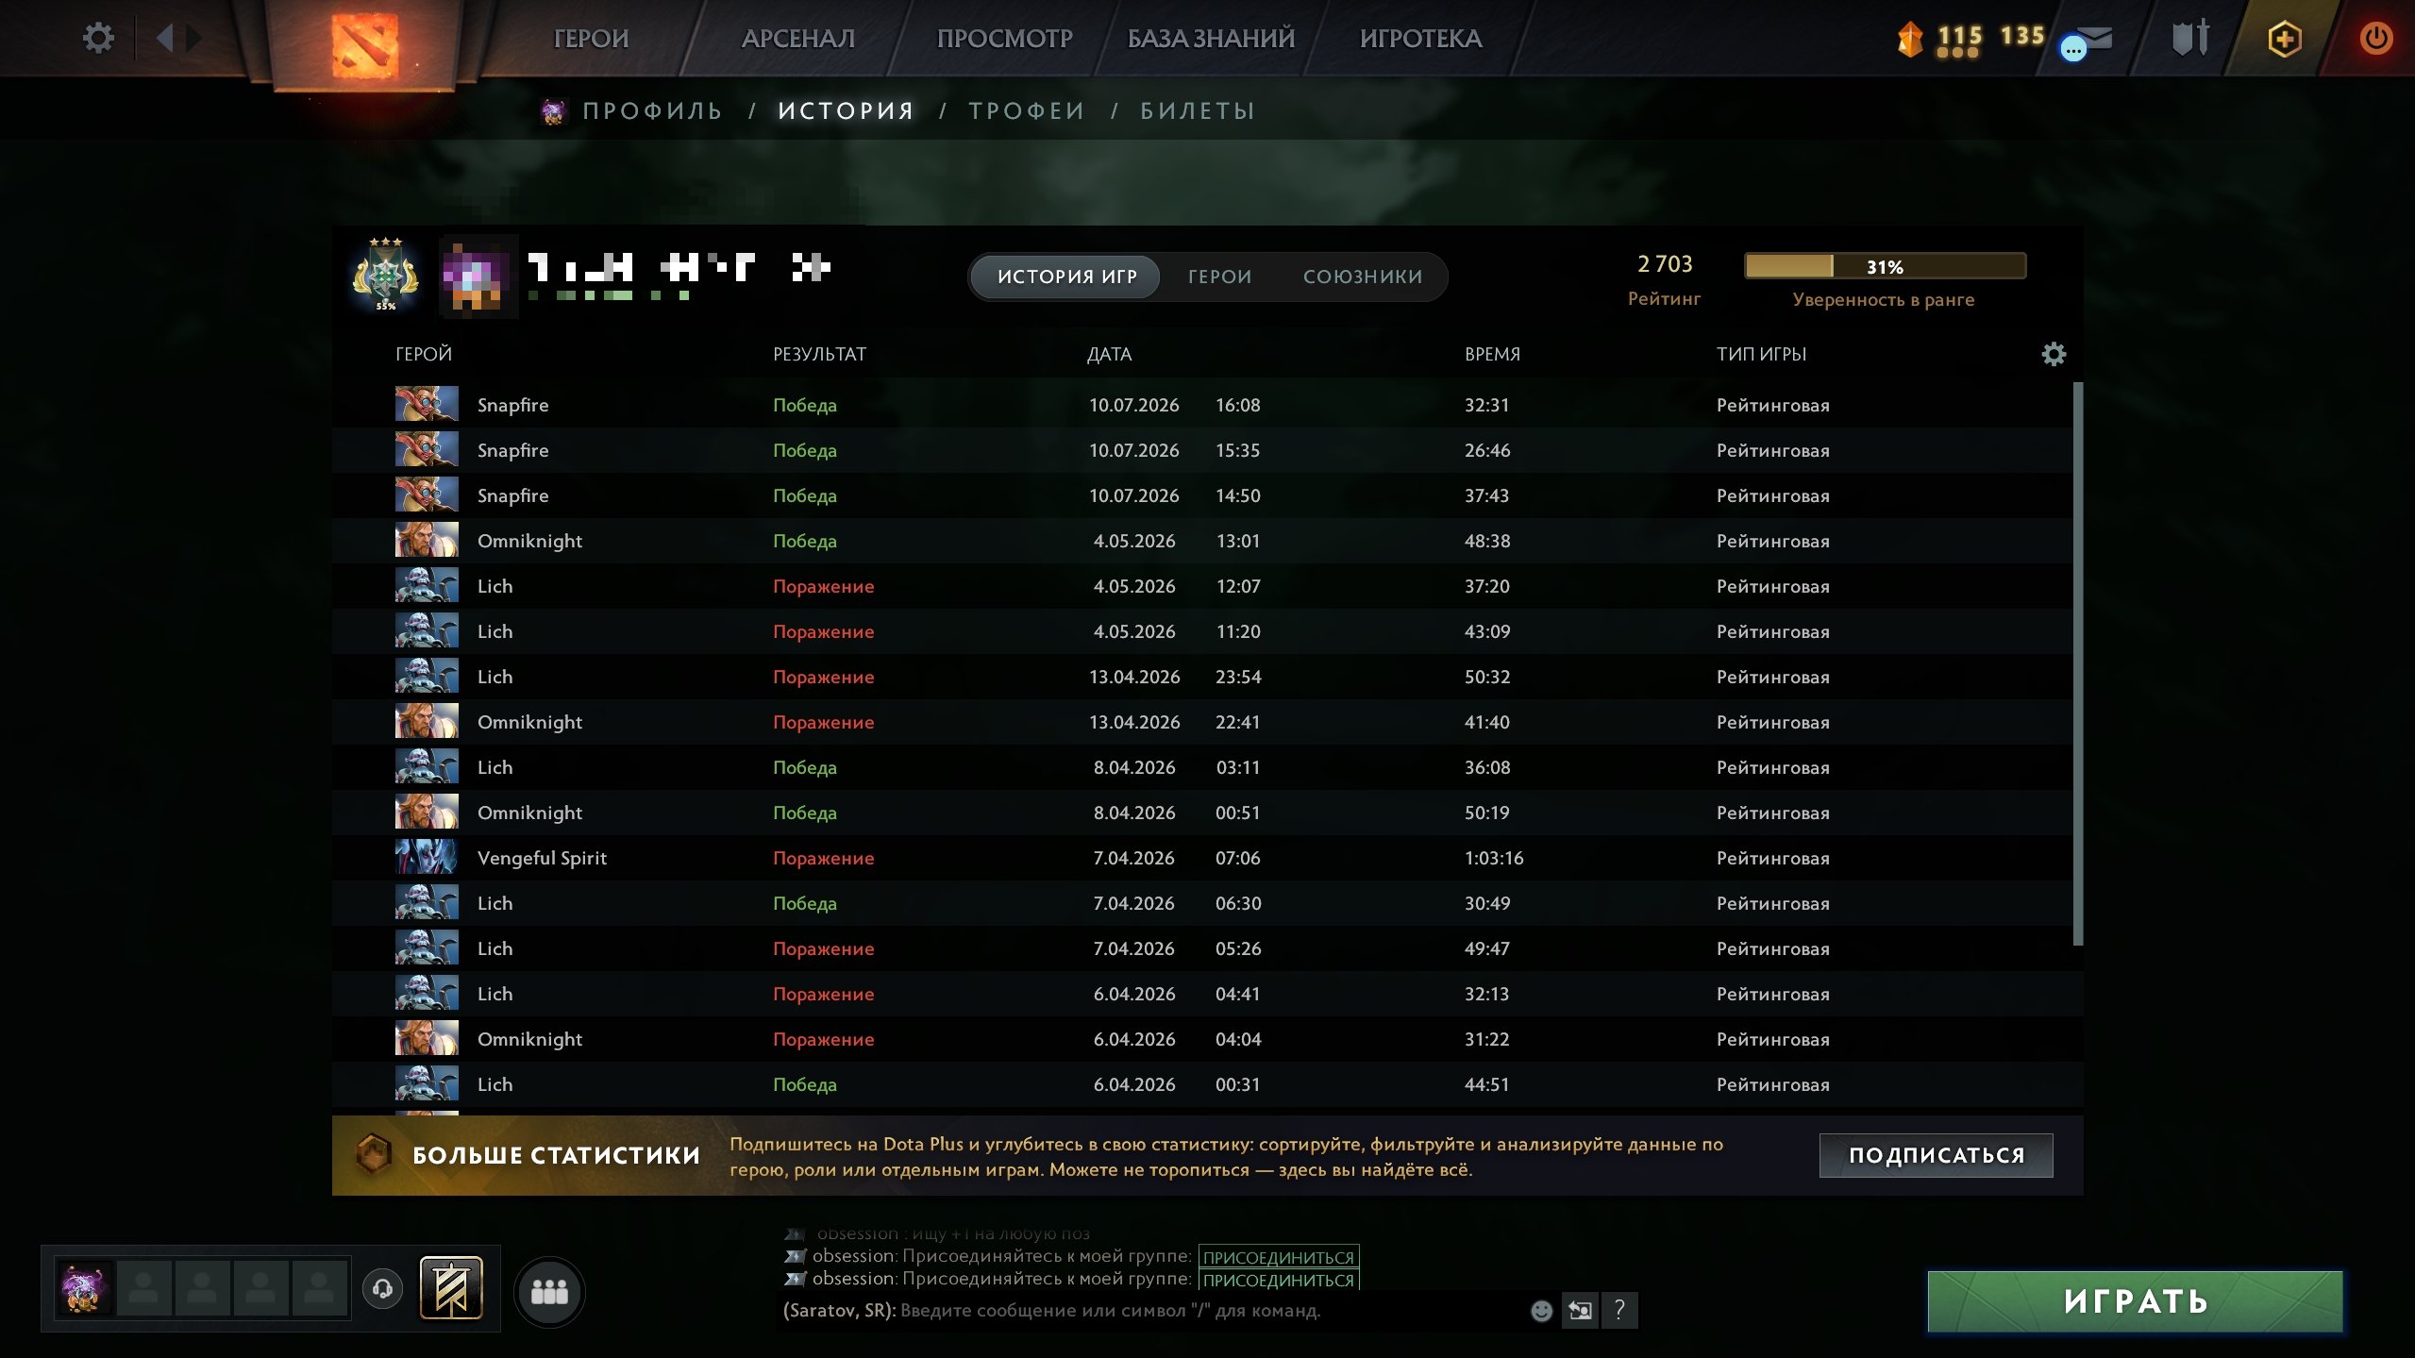Screen dimensions: 2415x1358
Task: Switch to the БИЛЕТЫ tab
Action: point(1198,111)
